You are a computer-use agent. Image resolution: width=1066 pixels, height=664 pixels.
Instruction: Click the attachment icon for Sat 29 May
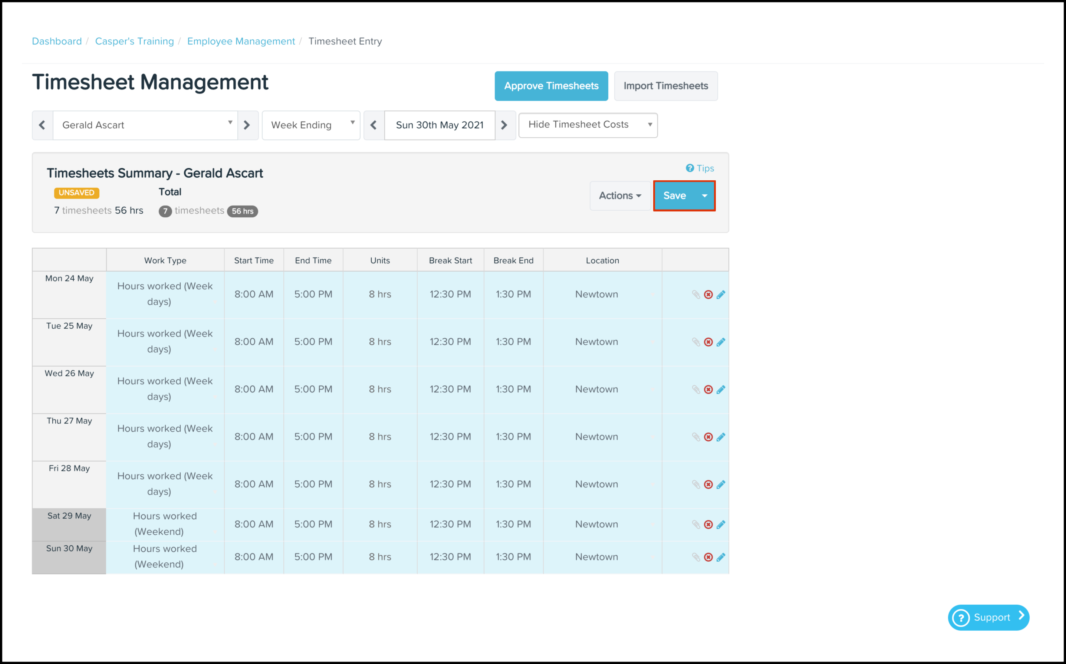click(696, 525)
